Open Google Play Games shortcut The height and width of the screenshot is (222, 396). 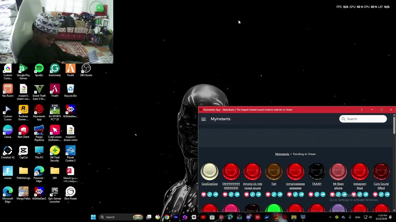(x=24, y=72)
